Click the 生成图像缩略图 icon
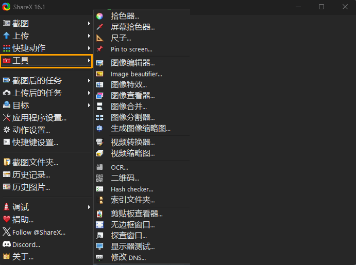Viewport: 356px width, 265px height. point(99,128)
